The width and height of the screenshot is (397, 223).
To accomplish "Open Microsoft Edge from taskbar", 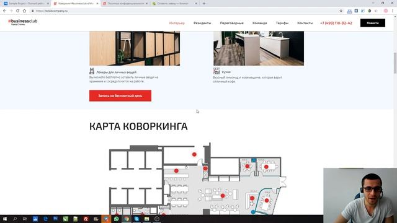I will pyautogui.click(x=45, y=219).
